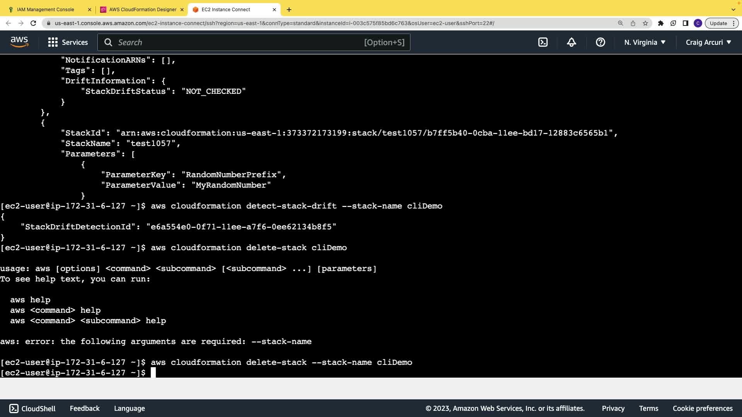The width and height of the screenshot is (742, 417).
Task: Open CloudShell from the top navigation icon
Action: point(543,42)
